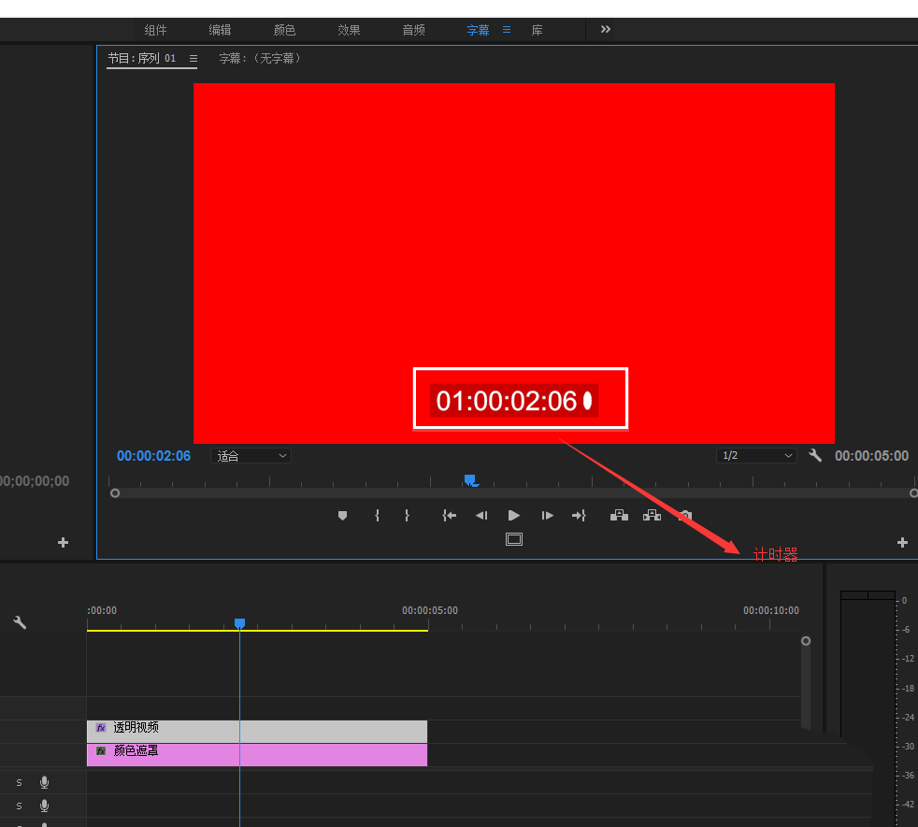Click the Add Marker icon

click(343, 515)
